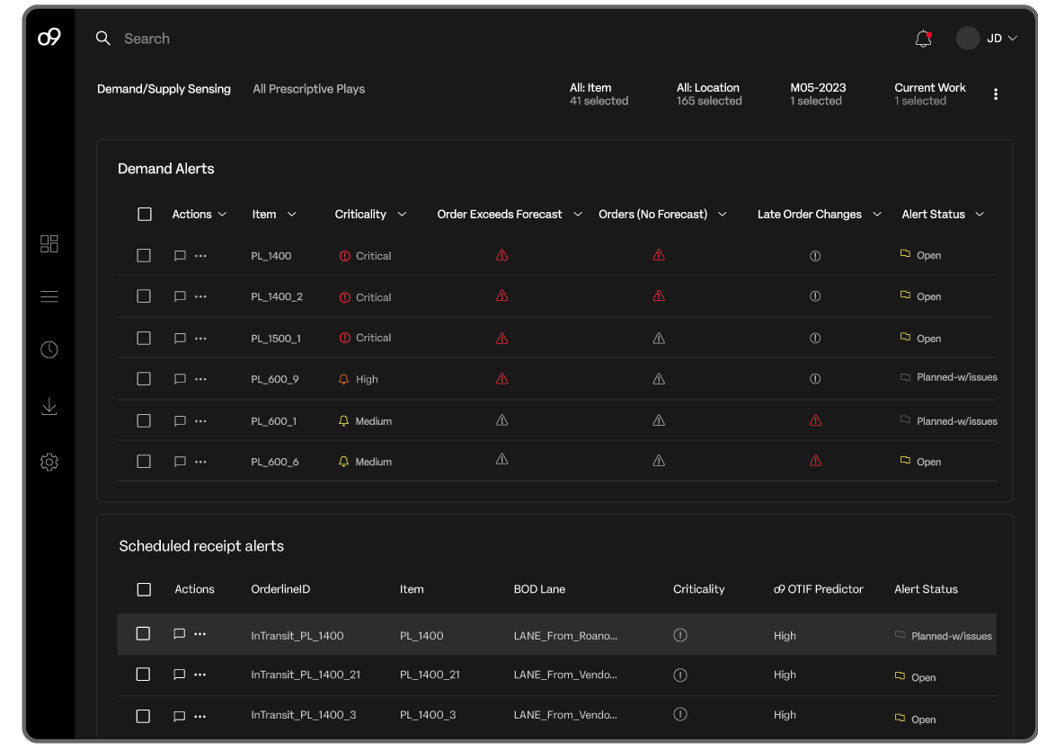Select the Demand/Supply Sensing tab
This screenshot has height=750, width=1038.
pyautogui.click(x=164, y=89)
